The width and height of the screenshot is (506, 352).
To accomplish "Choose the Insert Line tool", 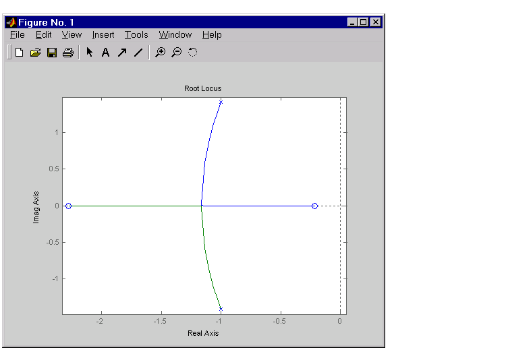I will 138,53.
